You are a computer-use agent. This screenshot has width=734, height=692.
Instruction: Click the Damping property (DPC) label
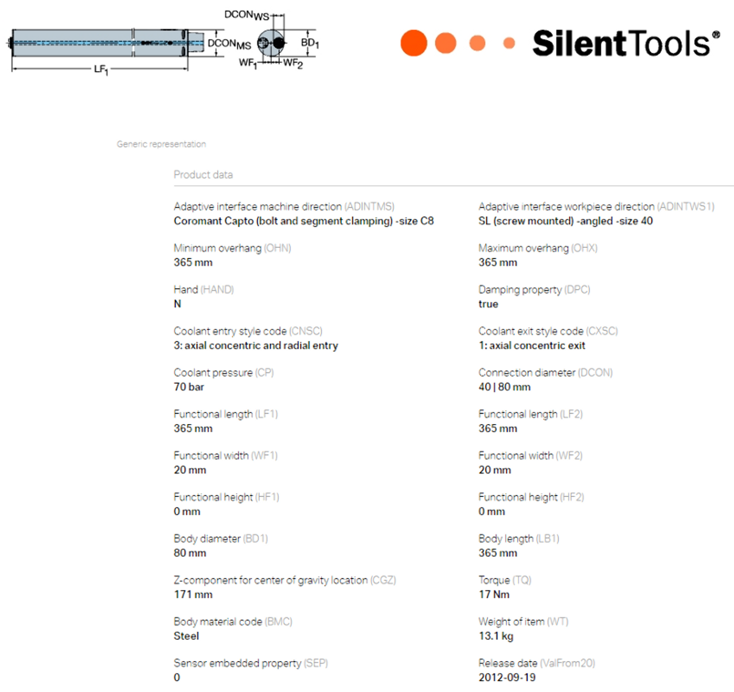534,290
